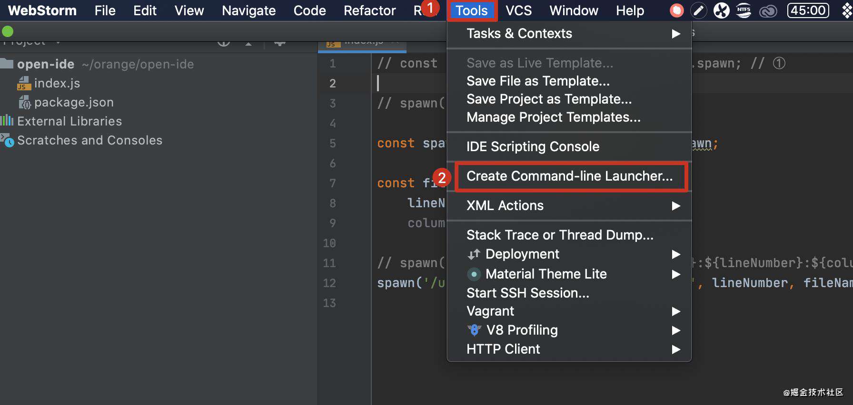Viewport: 853px width, 405px height.
Task: Expand Tasks & Contexts submenu
Action: [x=569, y=34]
